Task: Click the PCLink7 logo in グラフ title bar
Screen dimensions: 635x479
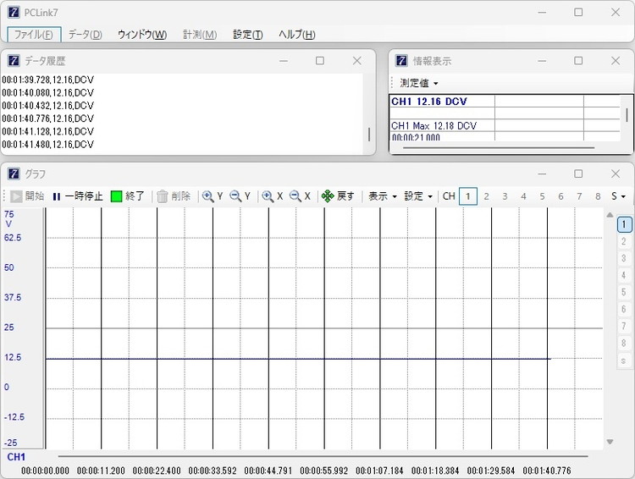Action: tap(14, 173)
